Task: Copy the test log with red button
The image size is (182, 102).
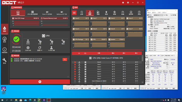Action: click(65, 59)
